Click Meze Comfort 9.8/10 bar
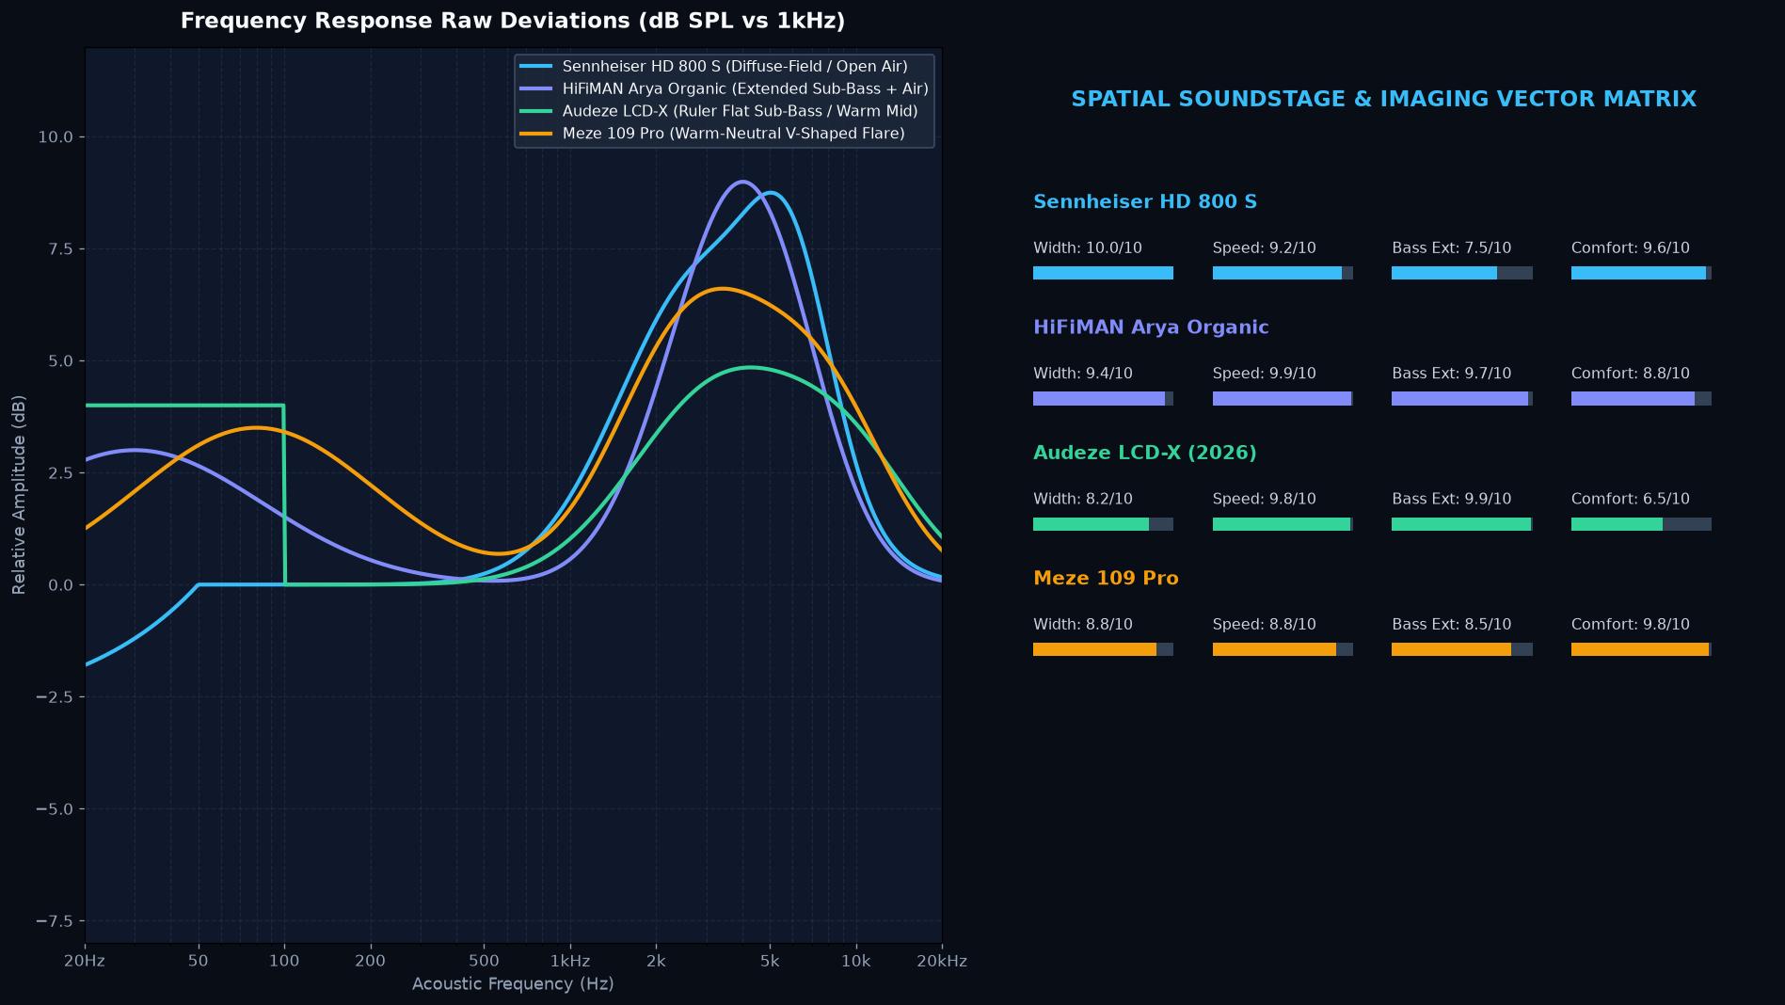Image resolution: width=1785 pixels, height=1005 pixels. point(1641,649)
